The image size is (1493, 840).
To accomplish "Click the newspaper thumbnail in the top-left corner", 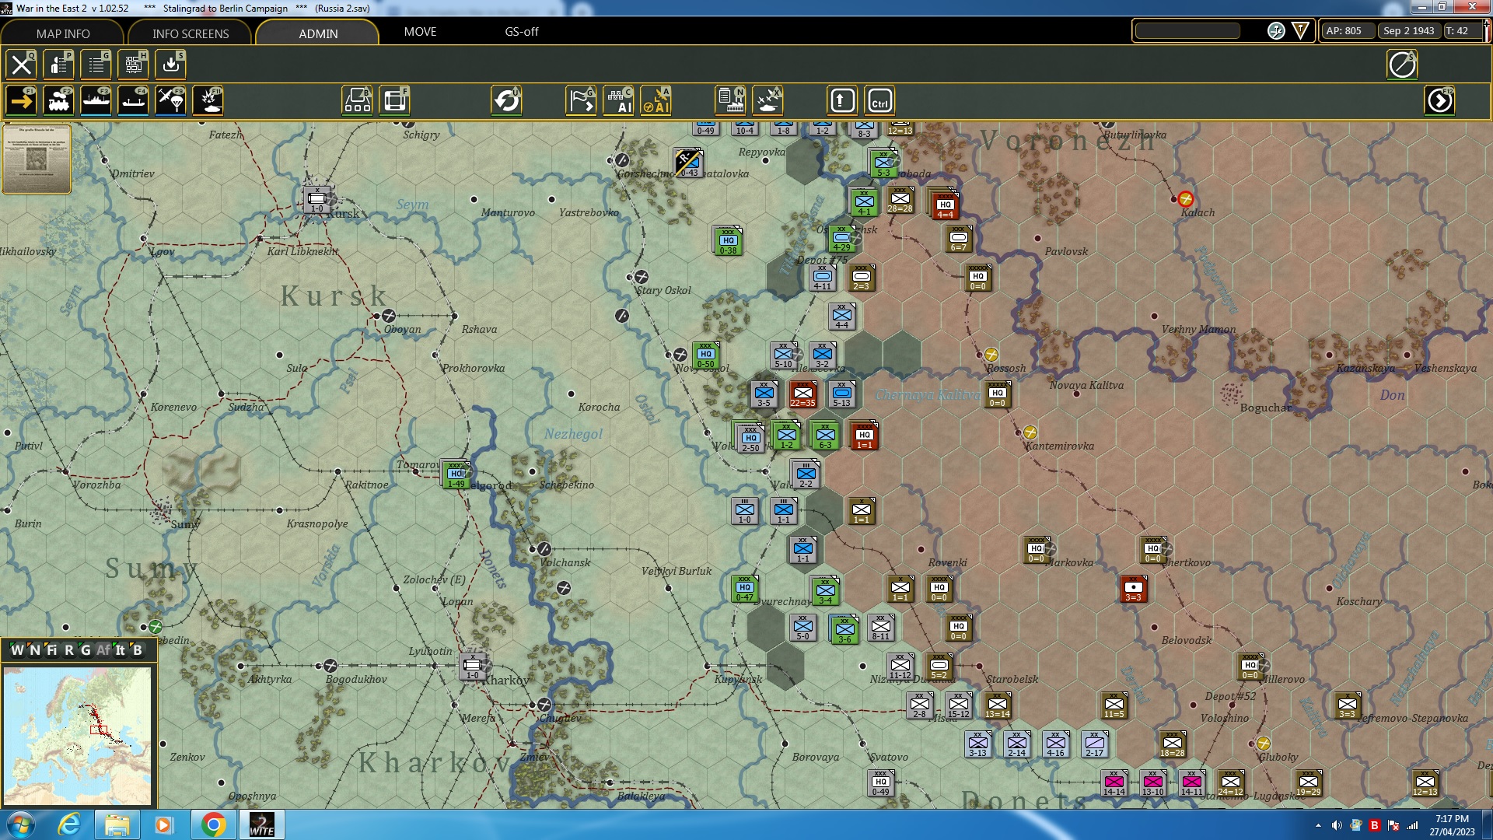I will (x=37, y=159).
